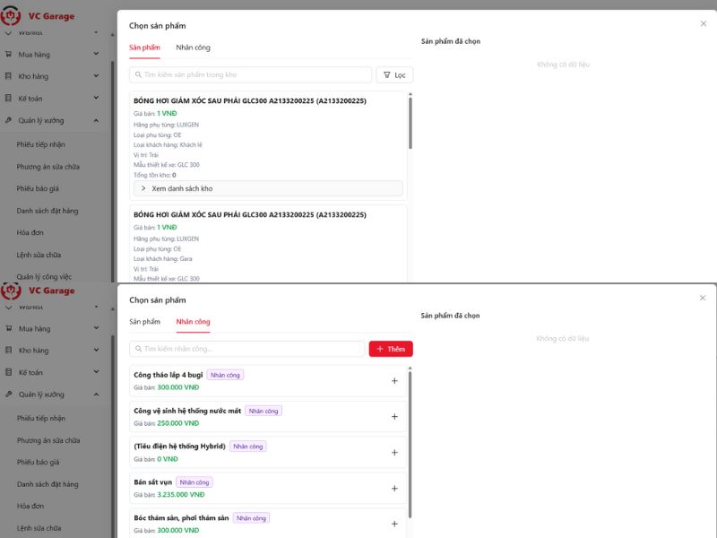The width and height of the screenshot is (717, 538).
Task: Focus the Tìm kiếm sản phẩm trong kho field
Action: coord(255,75)
